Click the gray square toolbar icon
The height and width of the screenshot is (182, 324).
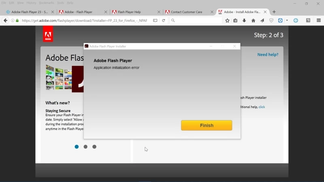[308, 20]
